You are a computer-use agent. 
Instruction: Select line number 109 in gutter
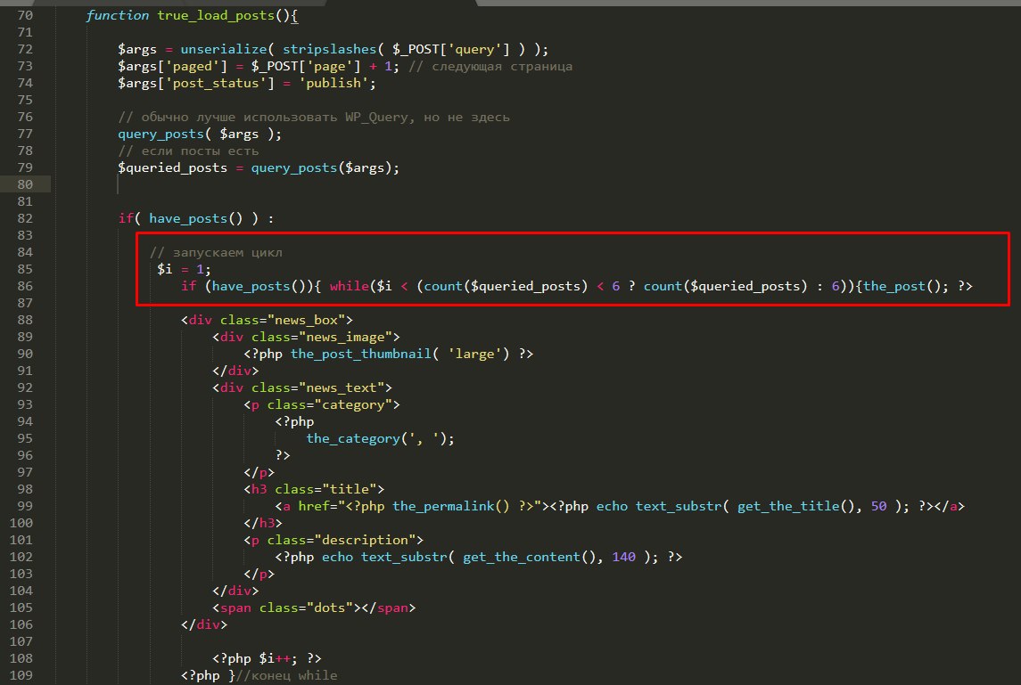21,675
